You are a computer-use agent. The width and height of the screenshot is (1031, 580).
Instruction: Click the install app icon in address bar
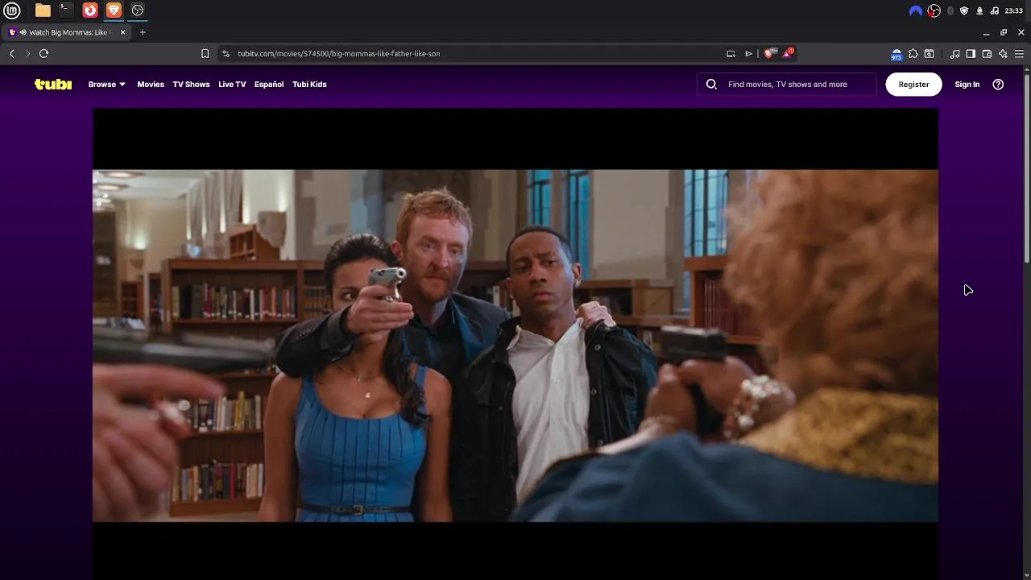[731, 53]
